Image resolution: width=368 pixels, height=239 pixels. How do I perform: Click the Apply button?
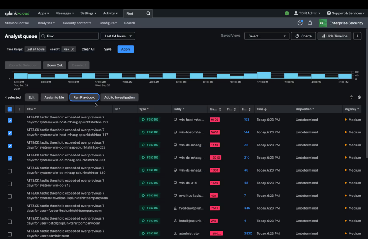[125, 49]
